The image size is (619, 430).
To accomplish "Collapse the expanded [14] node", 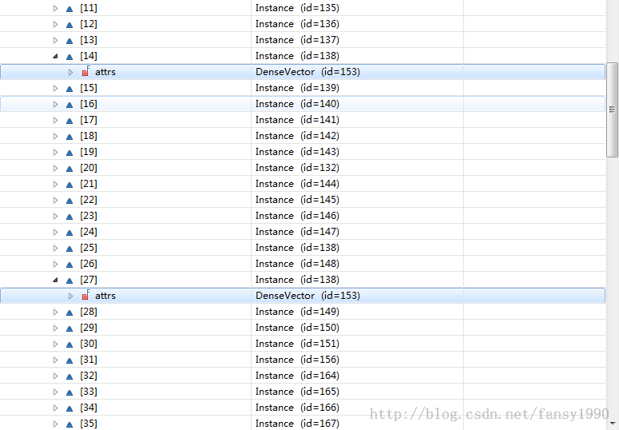I will click(55, 56).
